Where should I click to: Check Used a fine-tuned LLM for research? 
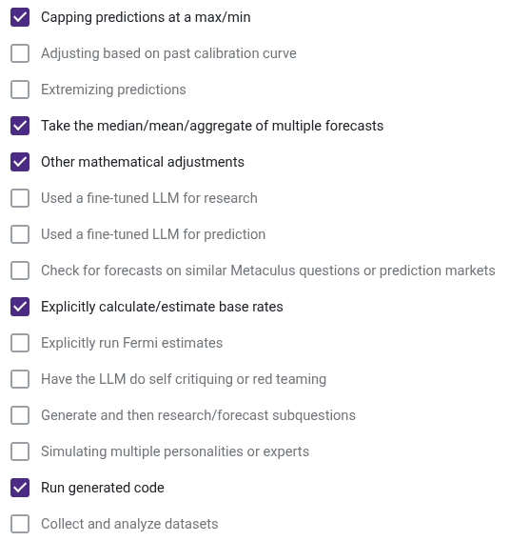coord(20,198)
